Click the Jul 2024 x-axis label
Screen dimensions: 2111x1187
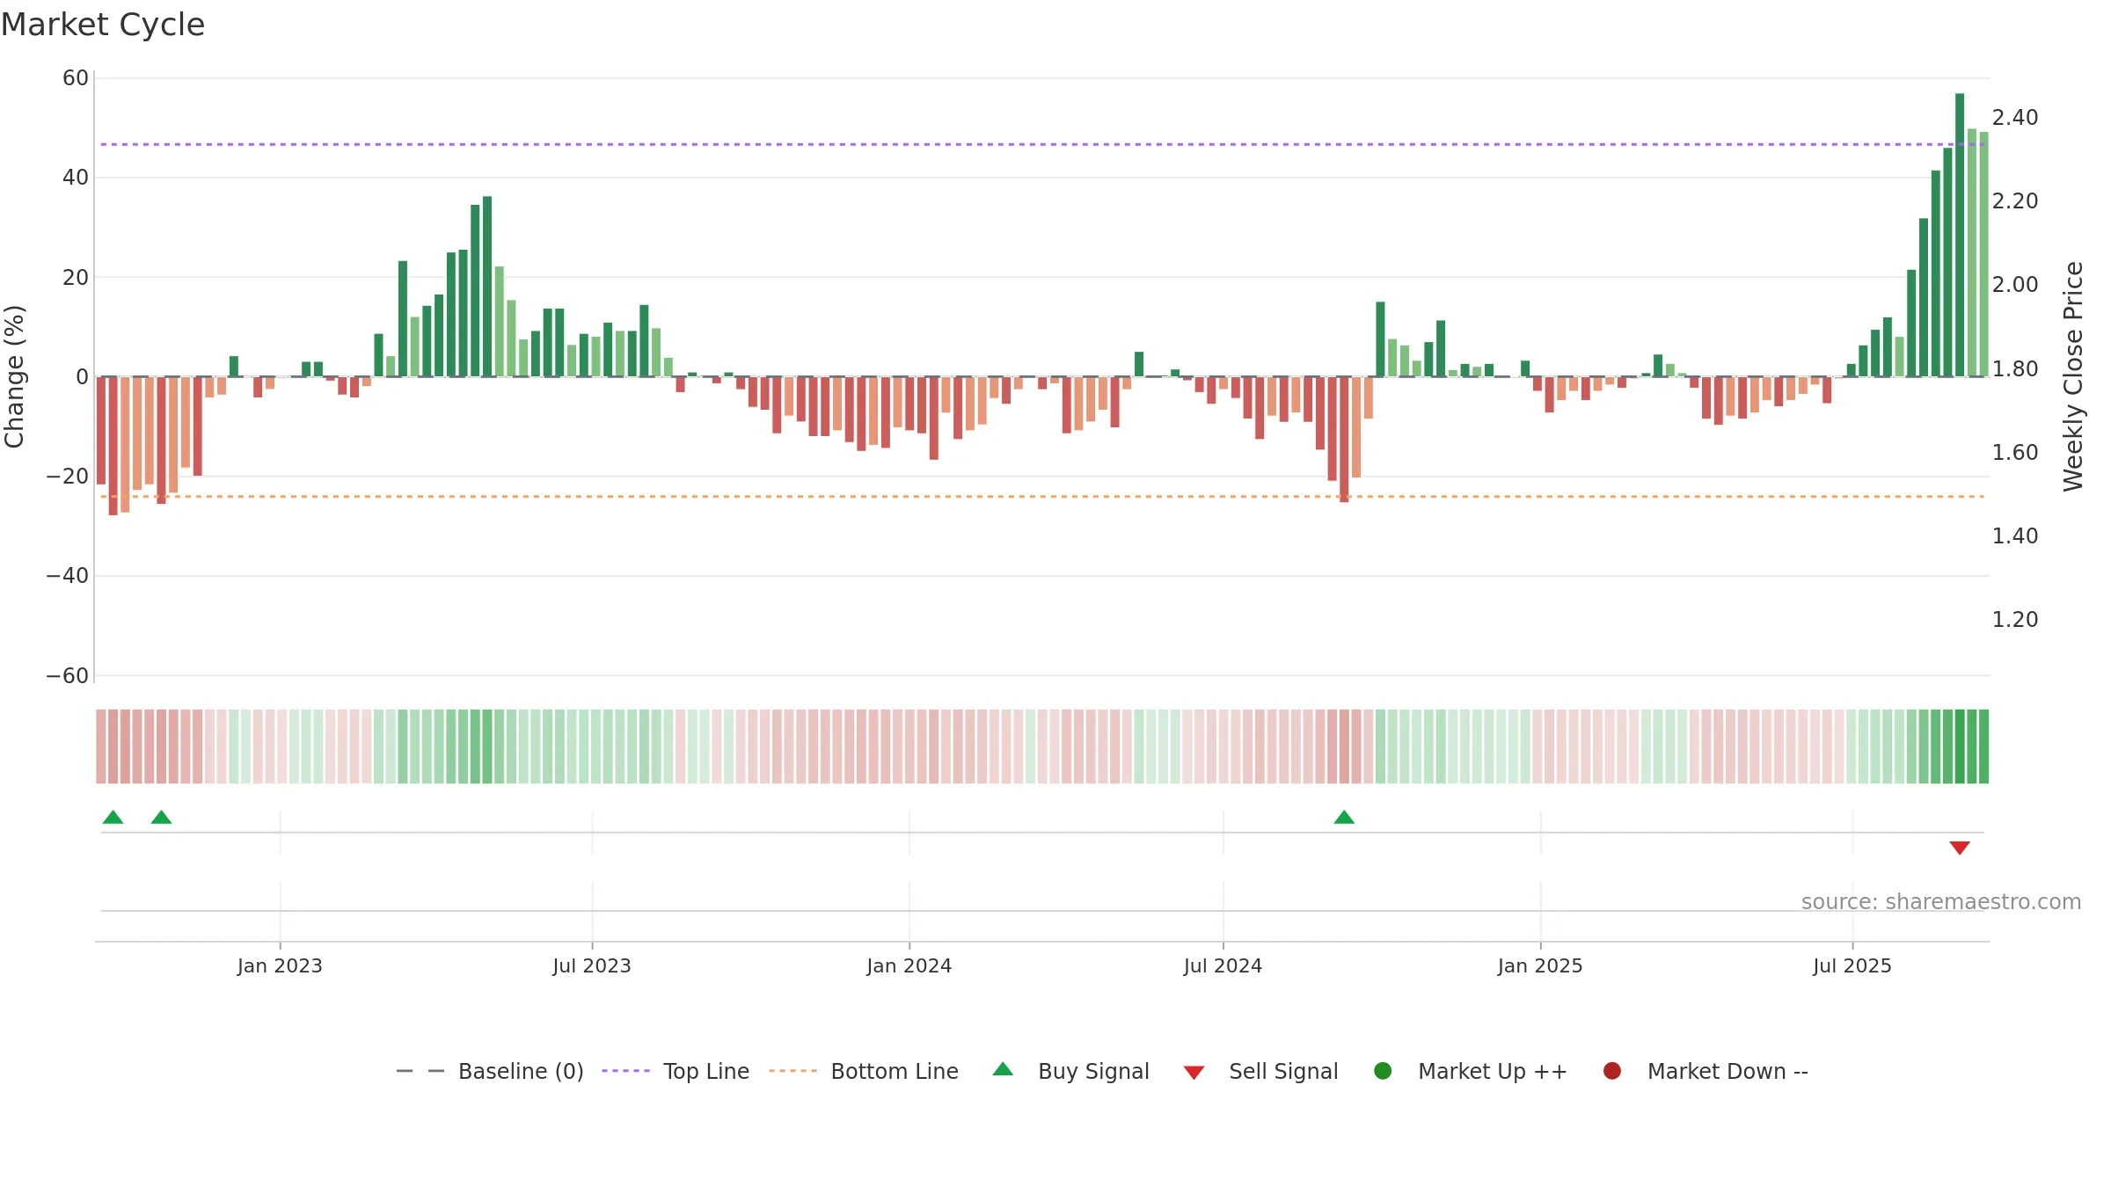1223,965
